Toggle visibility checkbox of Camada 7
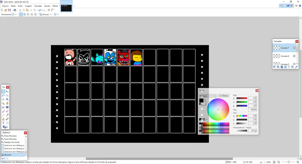Image resolution: width=302 pixels, height=164 pixels. (x=294, y=48)
